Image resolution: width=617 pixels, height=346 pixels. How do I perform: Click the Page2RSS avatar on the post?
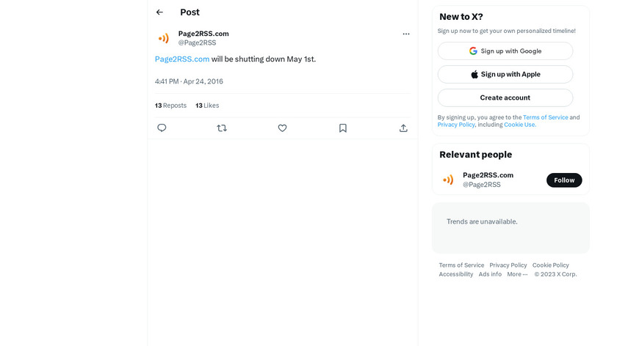point(163,38)
